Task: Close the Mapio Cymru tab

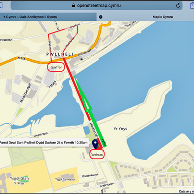Action: point(100,17)
